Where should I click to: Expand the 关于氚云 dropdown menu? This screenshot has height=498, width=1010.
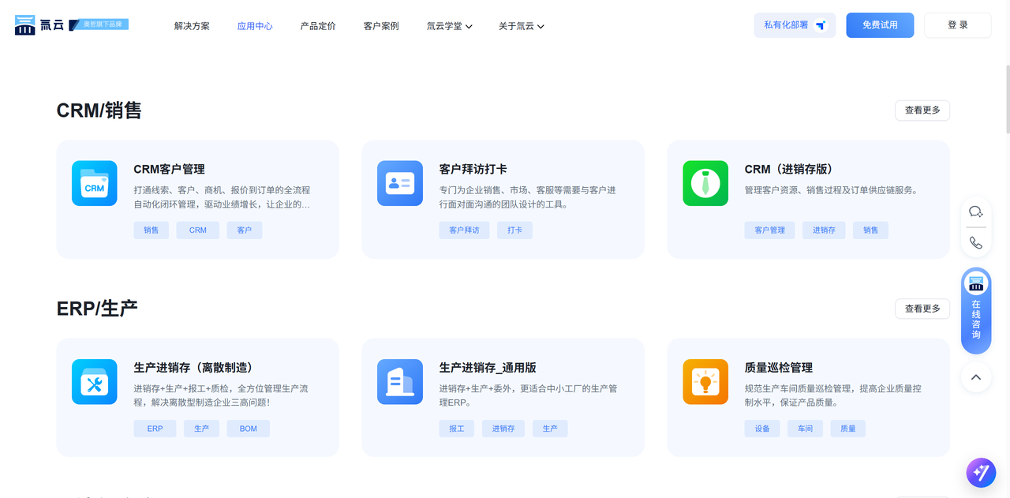(x=521, y=26)
